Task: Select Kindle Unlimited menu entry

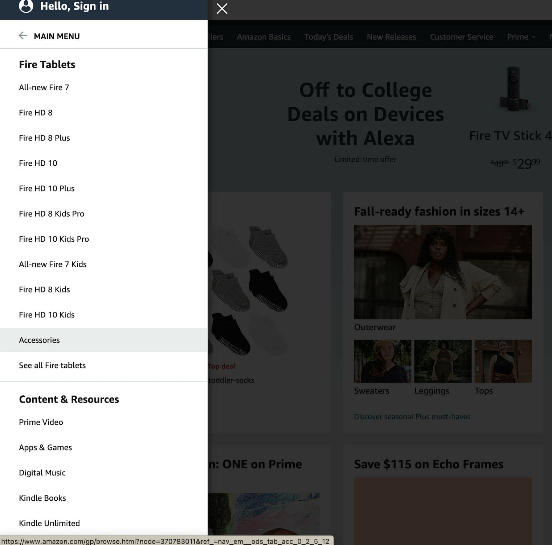Action: 104,523
